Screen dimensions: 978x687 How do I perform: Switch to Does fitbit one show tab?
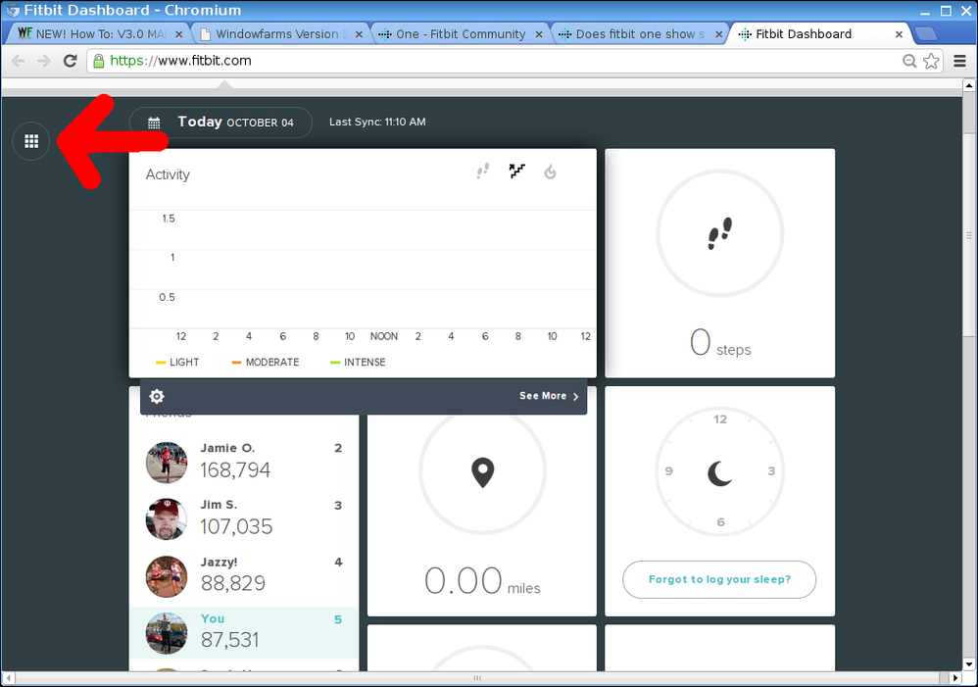pyautogui.click(x=640, y=34)
